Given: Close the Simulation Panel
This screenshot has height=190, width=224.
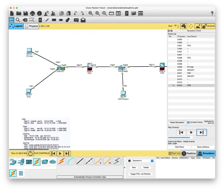Looking at the screenshot, I should (x=169, y=31).
